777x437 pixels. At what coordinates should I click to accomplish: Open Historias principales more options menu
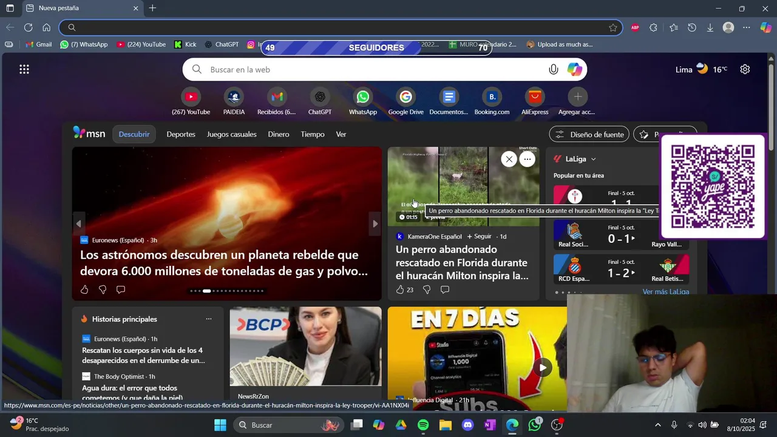coord(209,319)
